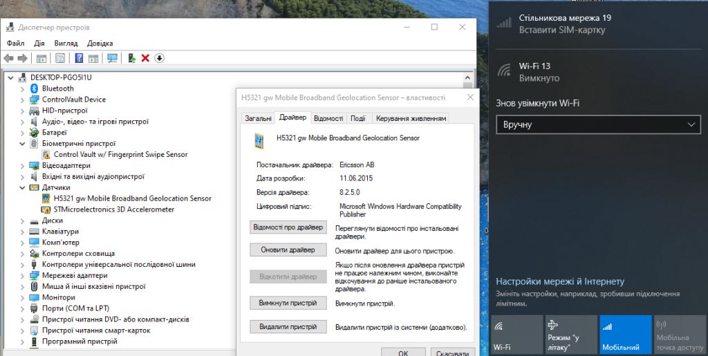Screen dimensions: 708x356
Task: Click the Device Manager scrollbar up arrow
Action: [468, 77]
